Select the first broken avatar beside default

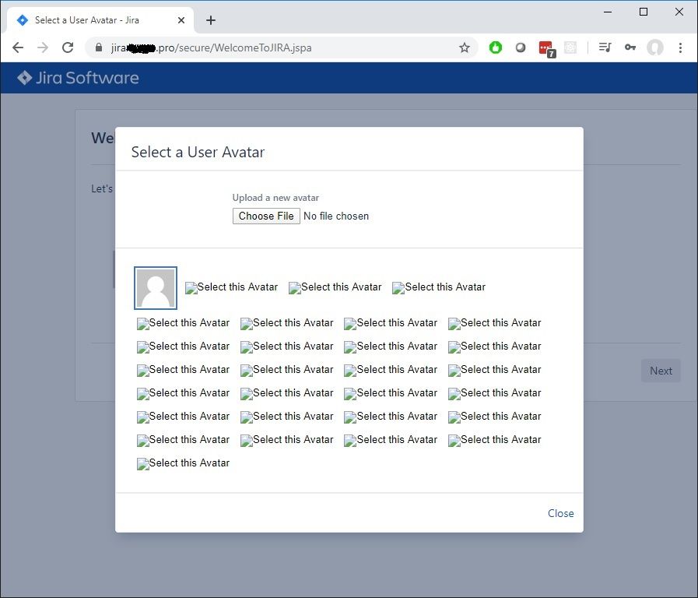point(231,287)
